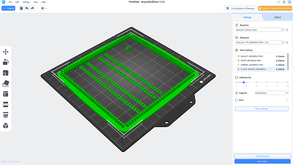This screenshot has width=293, height=165.
Task: Click the Print Settings gear icon
Action: tap(237, 50)
